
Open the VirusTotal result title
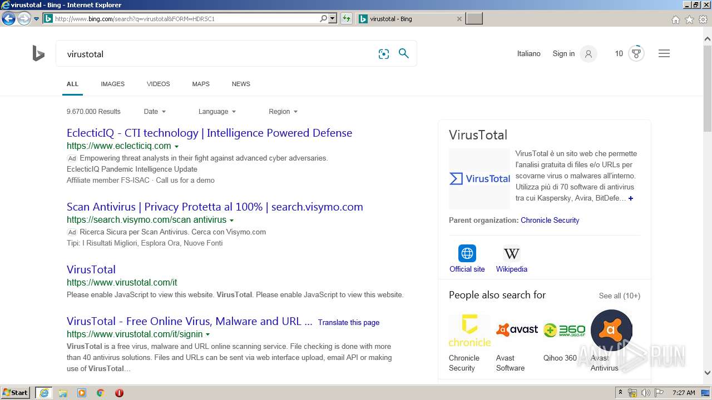(x=91, y=269)
